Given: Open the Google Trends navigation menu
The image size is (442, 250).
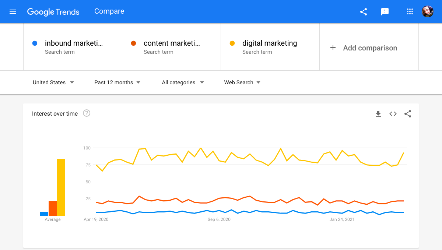Looking at the screenshot, I should pos(13,11).
